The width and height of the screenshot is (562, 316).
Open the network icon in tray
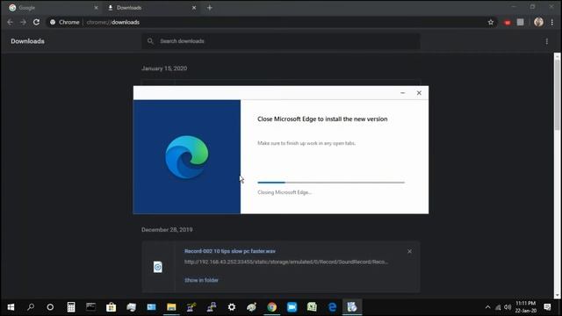[x=498, y=307]
